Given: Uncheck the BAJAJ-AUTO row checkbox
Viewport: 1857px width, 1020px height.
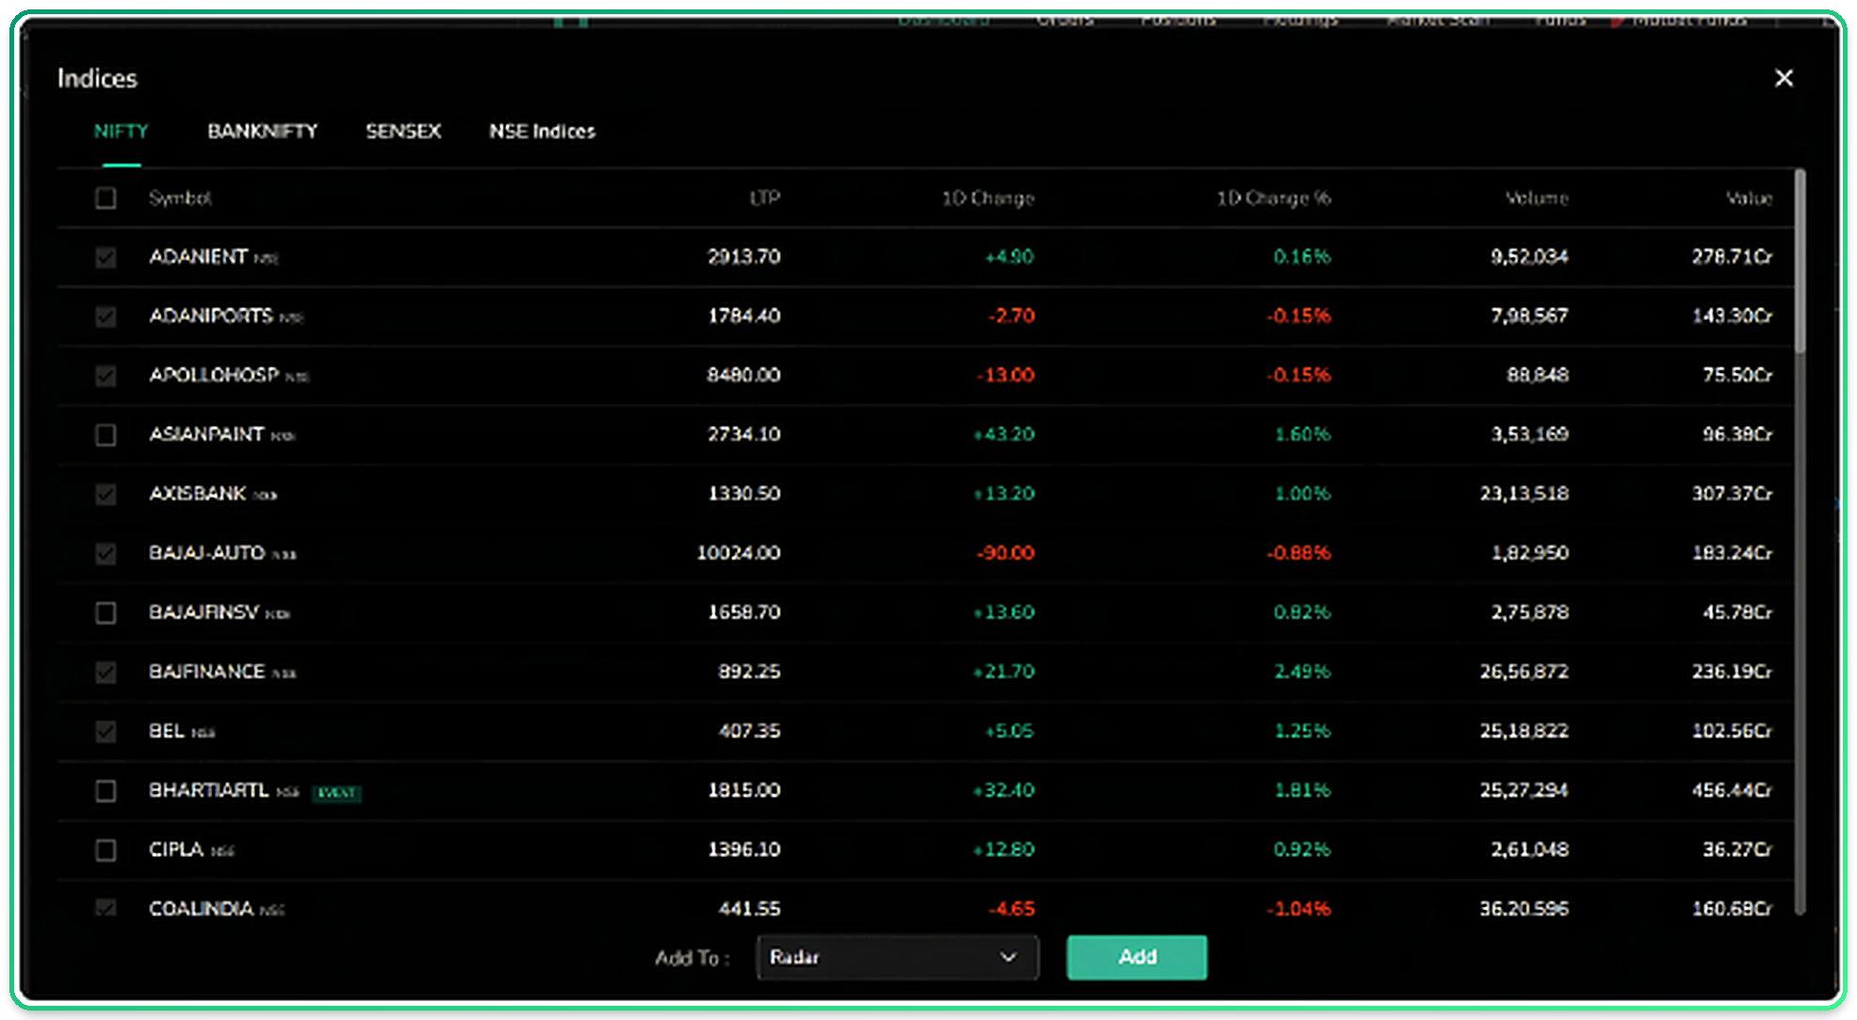Looking at the screenshot, I should 106,554.
